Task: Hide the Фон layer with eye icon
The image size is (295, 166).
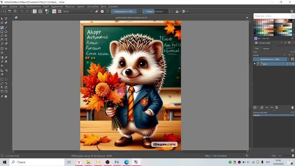Action: point(254,64)
